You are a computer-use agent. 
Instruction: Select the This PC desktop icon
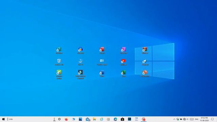(x=80, y=62)
